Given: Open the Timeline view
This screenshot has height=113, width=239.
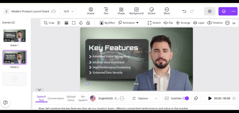Looking at the screenshot, I should (x=215, y=23).
